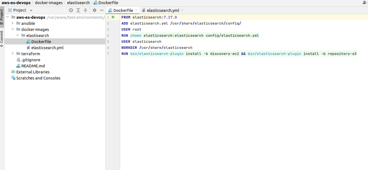
Task: Click the green run arrows in gutter
Action: (x=113, y=17)
